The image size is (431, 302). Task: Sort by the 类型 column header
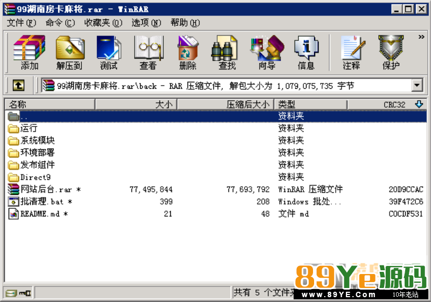[x=311, y=104]
